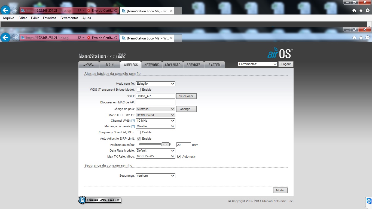The image size is (372, 209).
Task: Click the back arrow in the rear browser window
Action: [x=6, y=10]
